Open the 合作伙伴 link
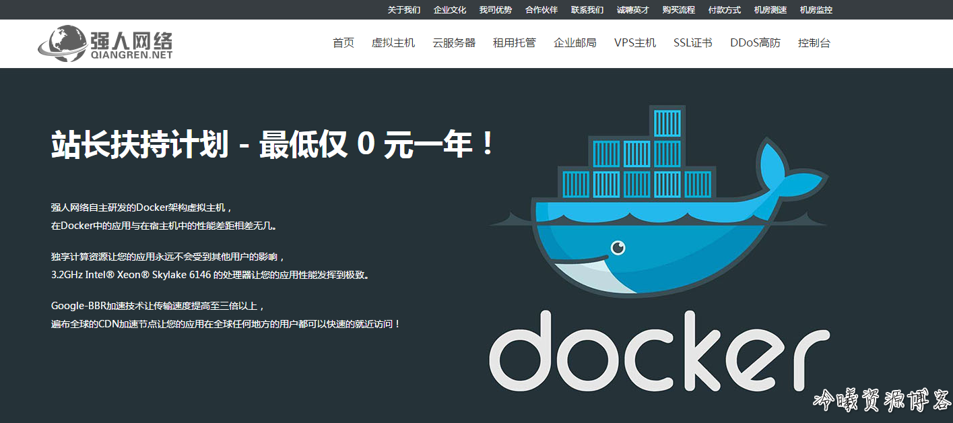 tap(541, 10)
